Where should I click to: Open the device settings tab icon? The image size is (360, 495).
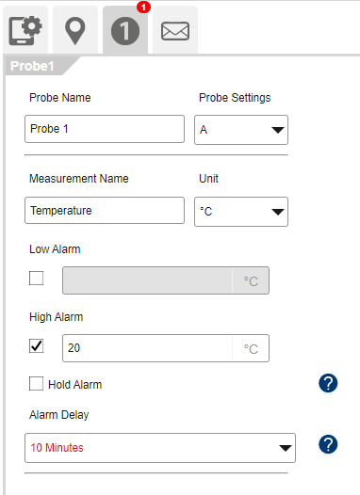click(25, 31)
